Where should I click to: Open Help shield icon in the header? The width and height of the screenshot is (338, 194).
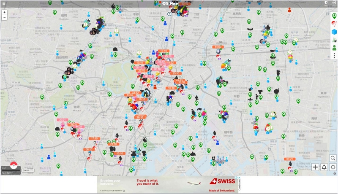[326, 3]
